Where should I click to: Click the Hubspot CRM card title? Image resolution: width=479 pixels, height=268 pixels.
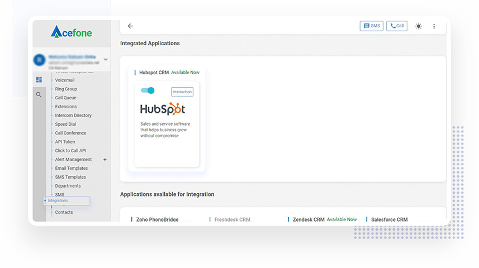pyautogui.click(x=154, y=73)
